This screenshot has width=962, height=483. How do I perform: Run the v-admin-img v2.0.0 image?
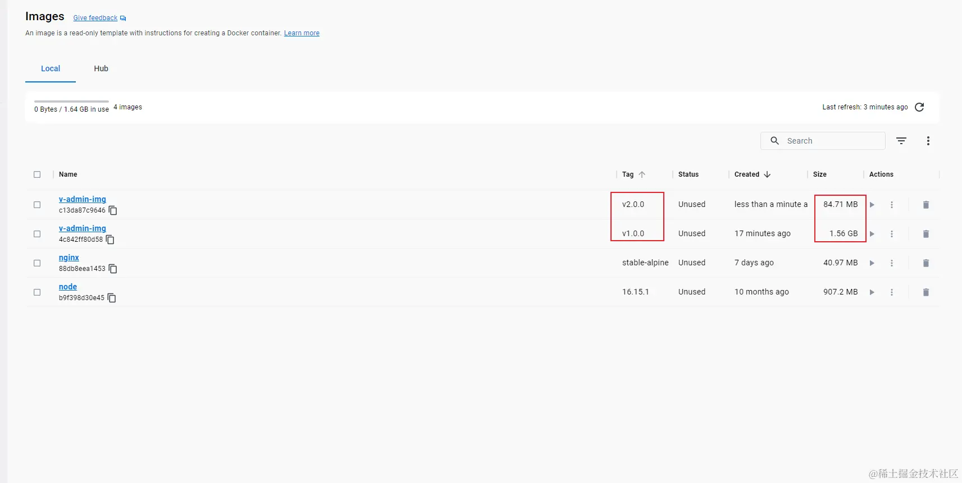(x=872, y=205)
